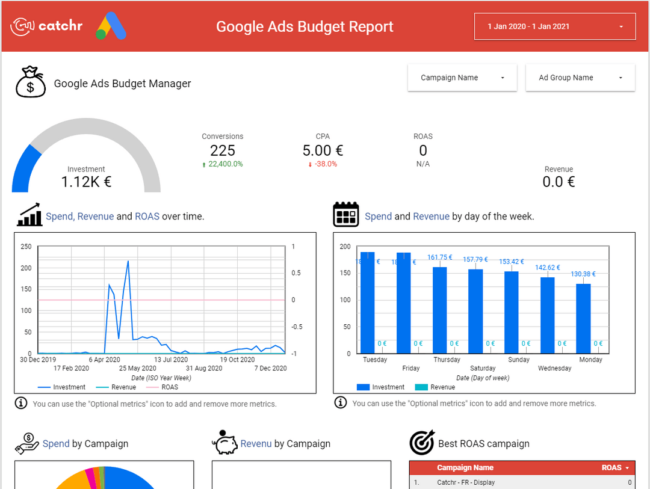Click the growing bar chart icon before the over-time chart title
650x489 pixels.
28,215
